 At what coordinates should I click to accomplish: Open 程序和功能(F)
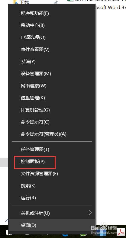52,13
